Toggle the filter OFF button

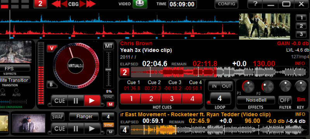pyautogui.click(x=285, y=100)
